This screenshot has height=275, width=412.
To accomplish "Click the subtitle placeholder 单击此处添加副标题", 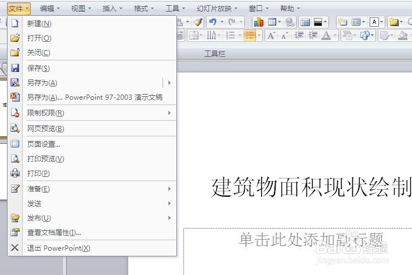I will 311,240.
